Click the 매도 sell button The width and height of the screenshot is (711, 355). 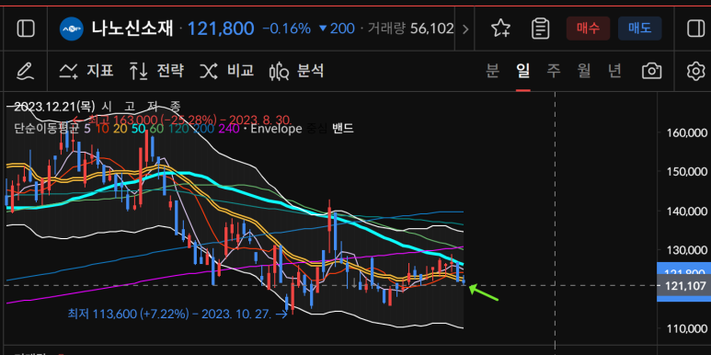[x=640, y=29]
